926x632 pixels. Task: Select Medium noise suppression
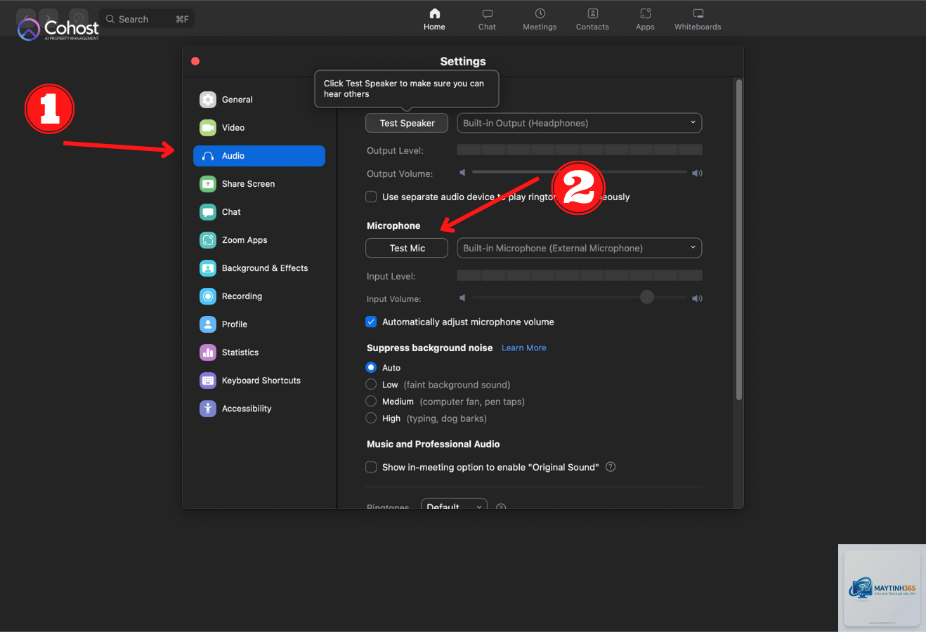pyautogui.click(x=371, y=401)
